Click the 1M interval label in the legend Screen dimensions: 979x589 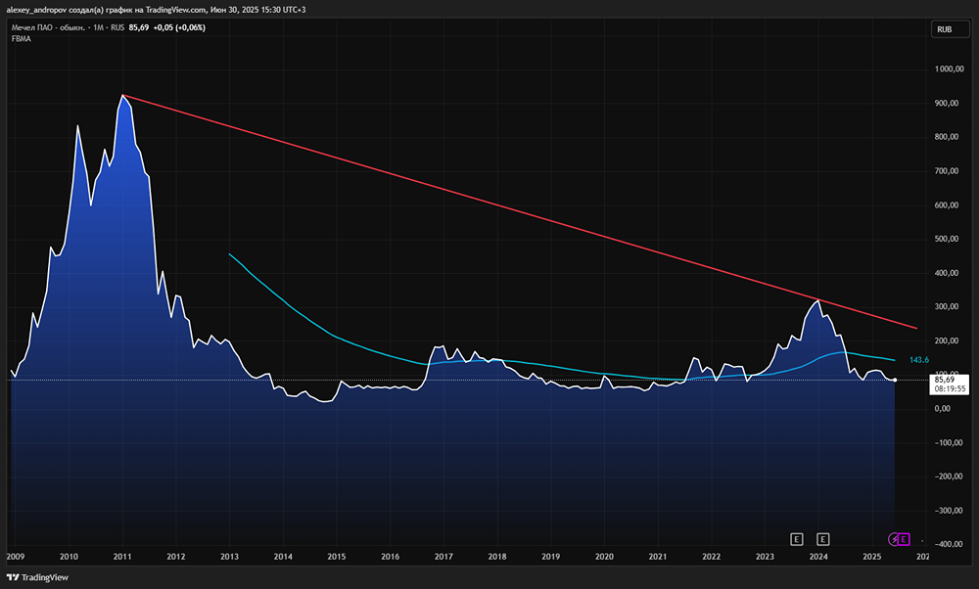98,27
